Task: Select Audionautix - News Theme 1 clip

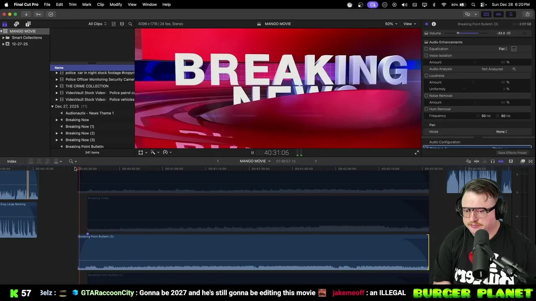Action: point(92,113)
